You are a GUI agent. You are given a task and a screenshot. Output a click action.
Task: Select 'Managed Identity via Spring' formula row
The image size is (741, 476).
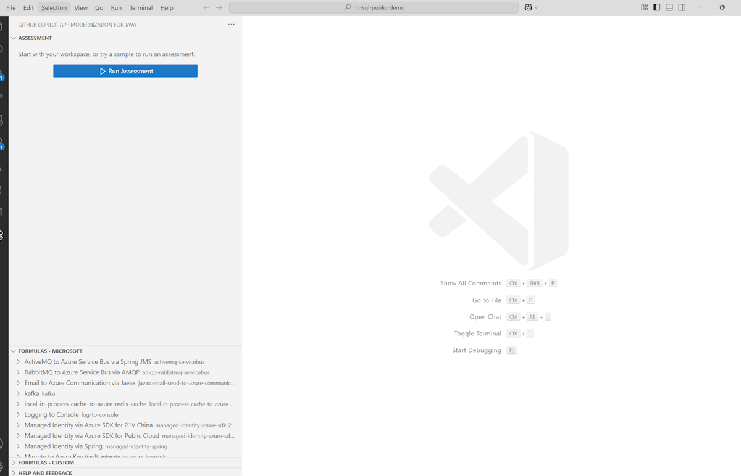point(125,446)
